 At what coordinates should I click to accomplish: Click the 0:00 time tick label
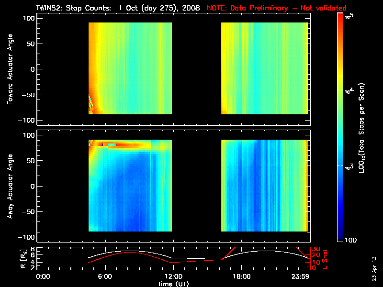pos(43,277)
